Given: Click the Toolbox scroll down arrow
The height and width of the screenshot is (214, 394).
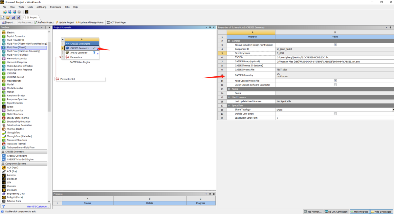Looking at the screenshot, I should (x=49, y=202).
